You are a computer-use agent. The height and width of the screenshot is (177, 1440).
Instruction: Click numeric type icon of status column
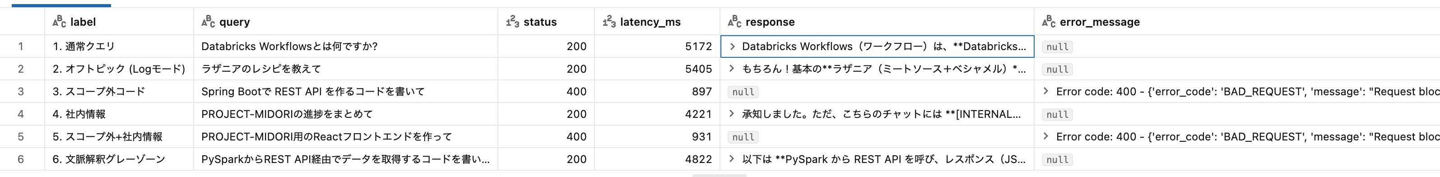pyautogui.click(x=513, y=22)
